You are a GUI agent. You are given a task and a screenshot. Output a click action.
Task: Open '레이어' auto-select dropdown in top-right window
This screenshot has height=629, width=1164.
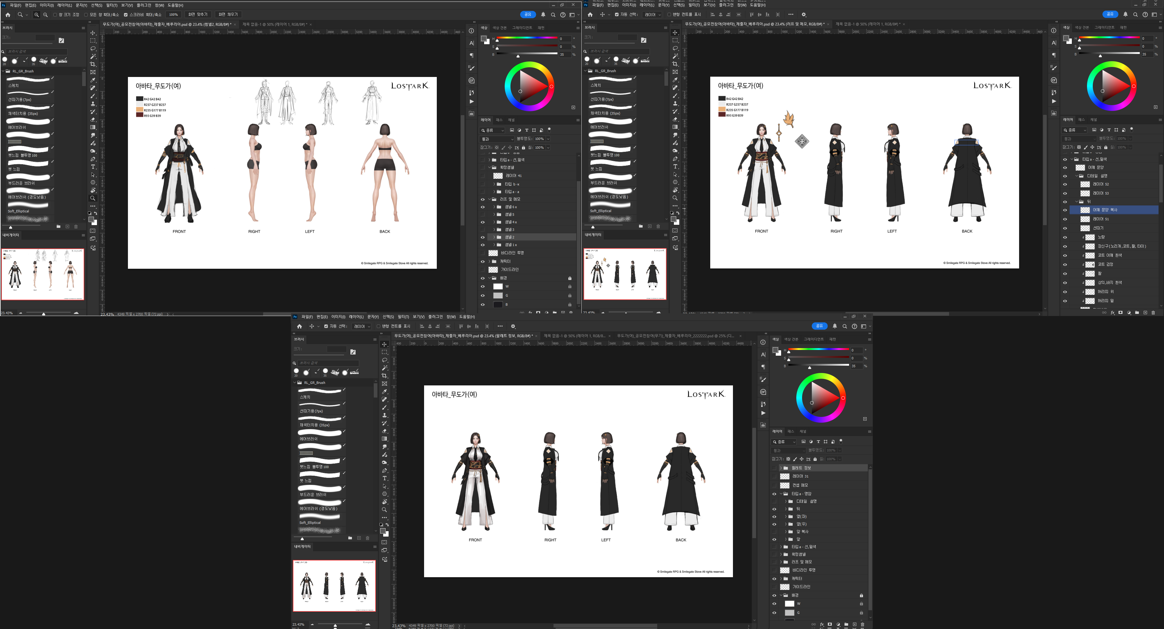[x=652, y=15]
